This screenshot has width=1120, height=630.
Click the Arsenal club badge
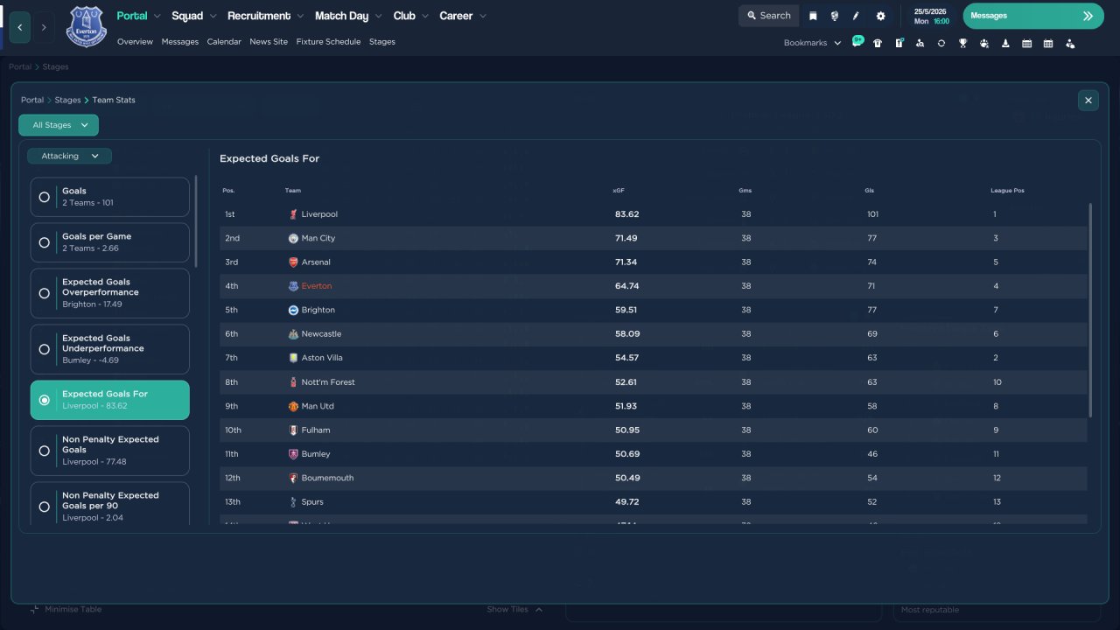point(293,262)
